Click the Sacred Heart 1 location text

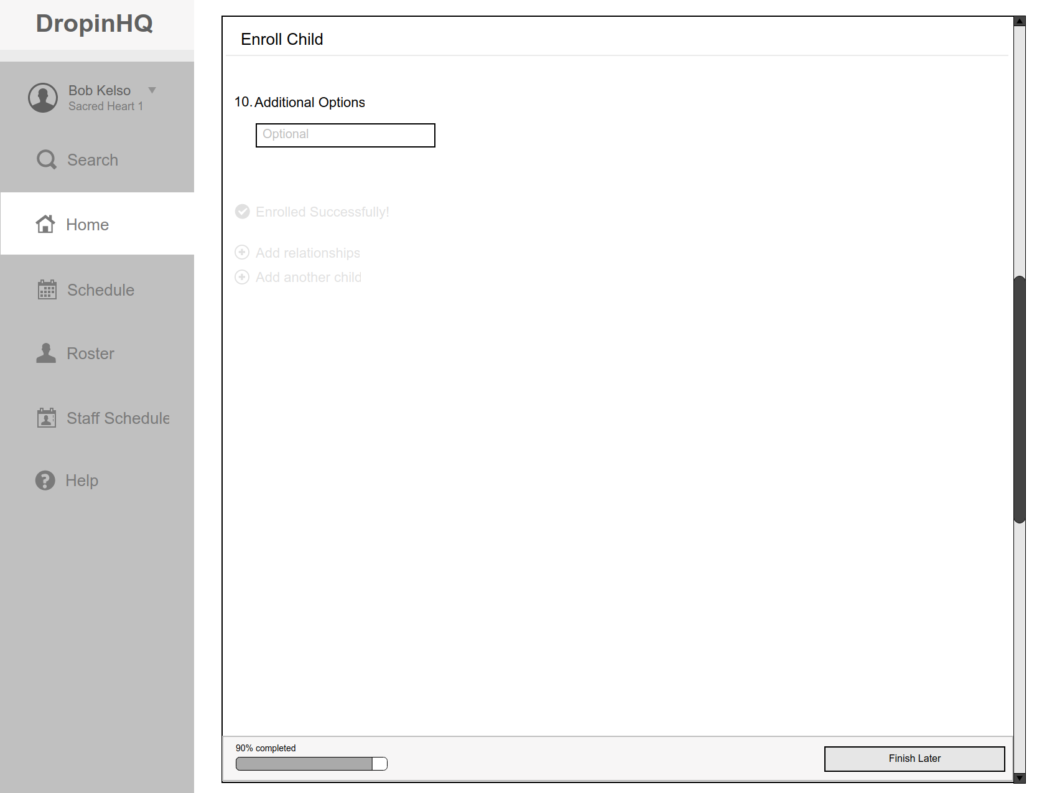(106, 106)
